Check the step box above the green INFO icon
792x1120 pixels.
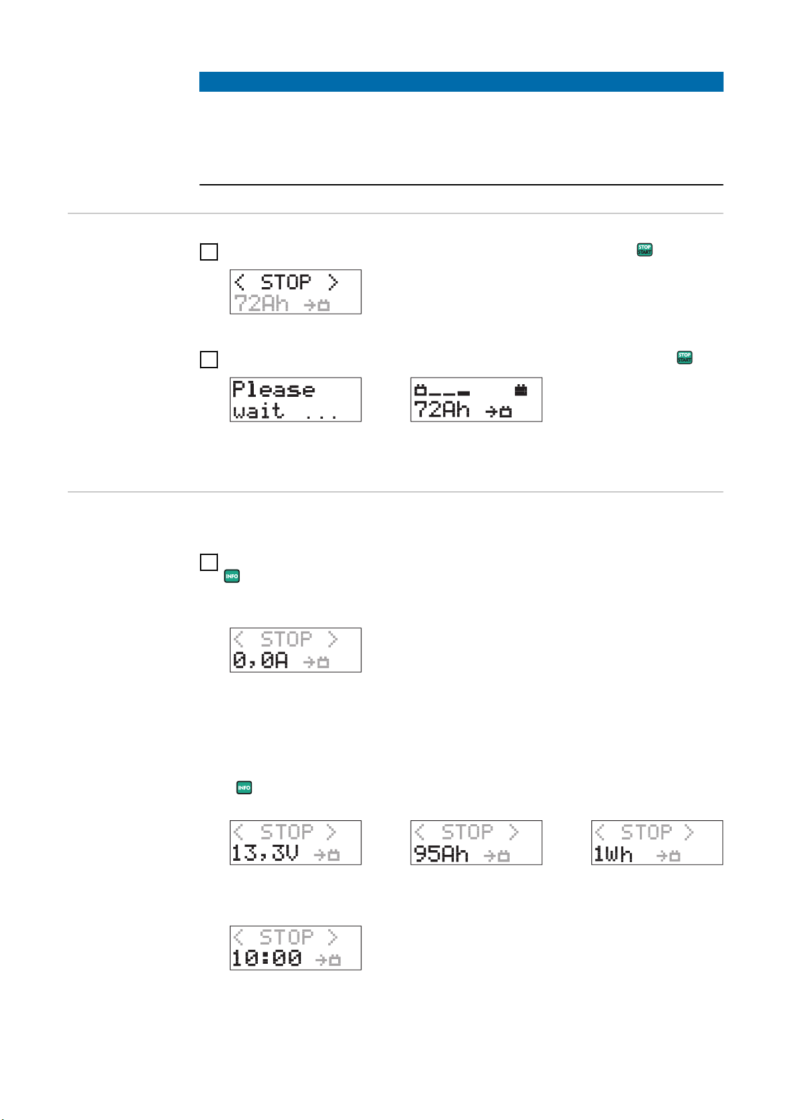pyautogui.click(x=209, y=562)
